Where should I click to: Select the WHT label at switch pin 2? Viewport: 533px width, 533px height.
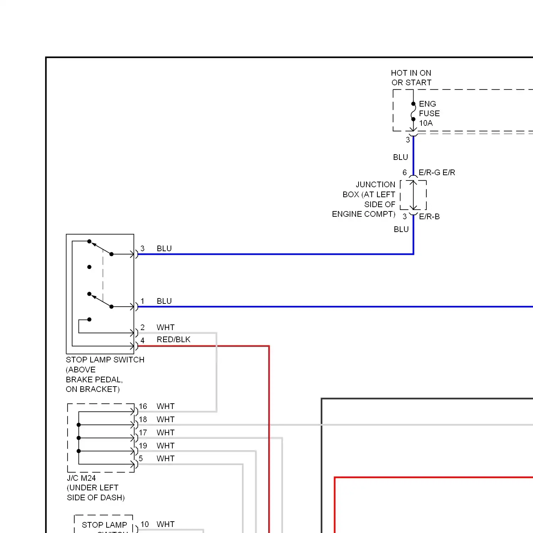pos(166,327)
